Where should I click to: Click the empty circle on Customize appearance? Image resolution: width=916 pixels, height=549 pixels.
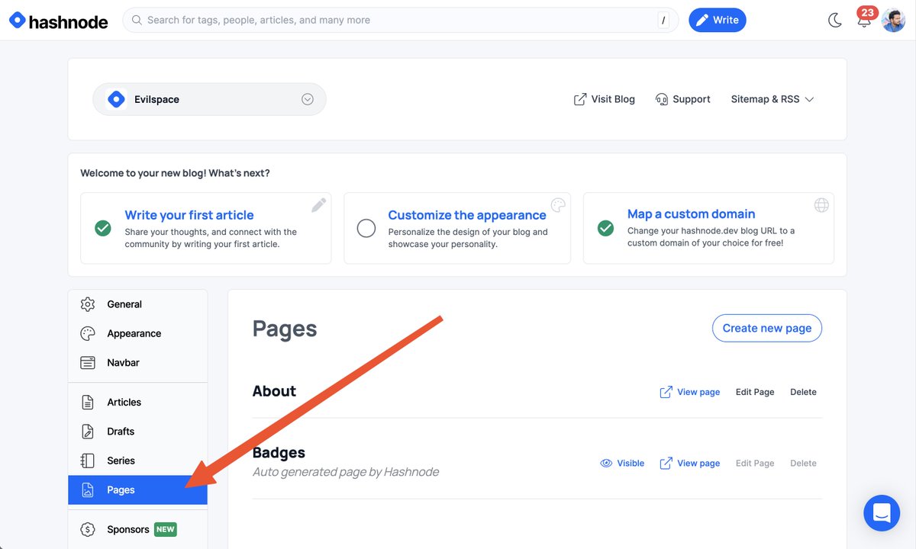click(x=366, y=228)
